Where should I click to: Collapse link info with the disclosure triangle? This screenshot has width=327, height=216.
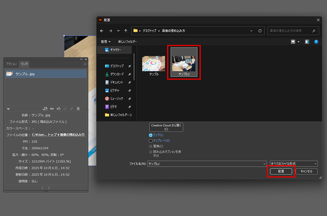[x=8, y=109]
